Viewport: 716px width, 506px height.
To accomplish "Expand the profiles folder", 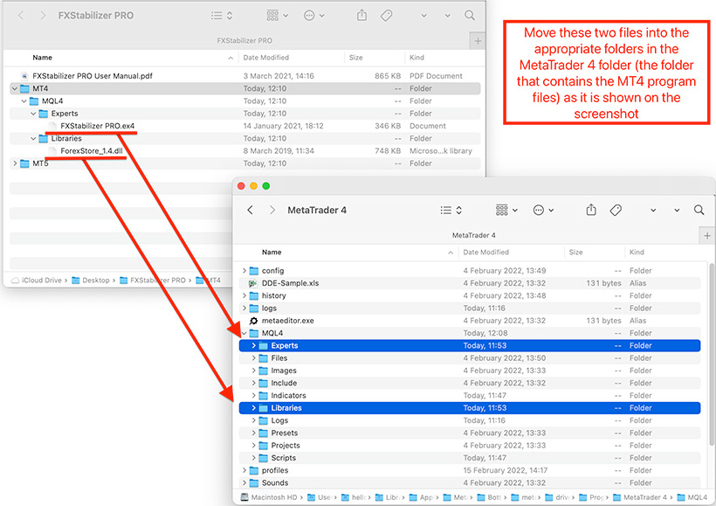I will click(244, 470).
